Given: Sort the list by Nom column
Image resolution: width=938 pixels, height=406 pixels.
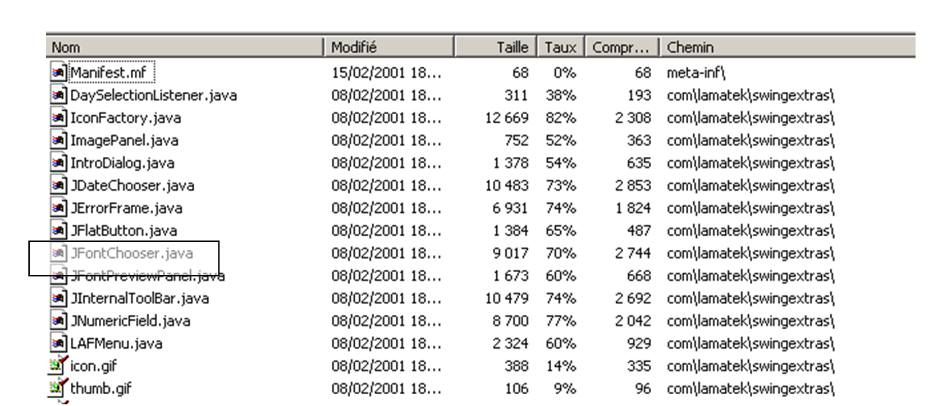Looking at the screenshot, I should click(184, 48).
